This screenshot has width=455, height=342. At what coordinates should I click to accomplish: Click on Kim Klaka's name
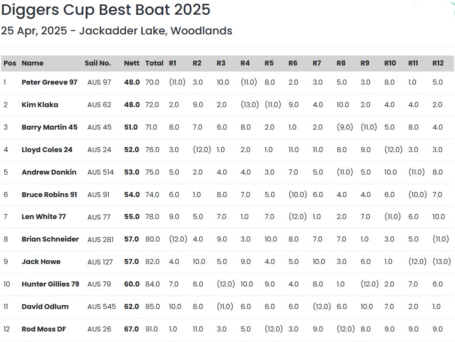tap(40, 105)
